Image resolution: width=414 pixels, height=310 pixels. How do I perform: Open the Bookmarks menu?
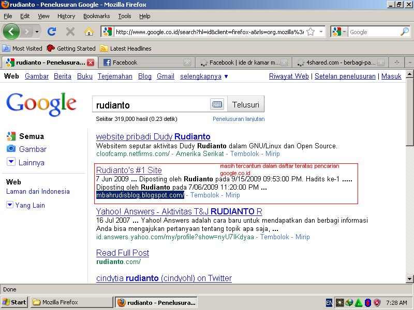click(97, 16)
